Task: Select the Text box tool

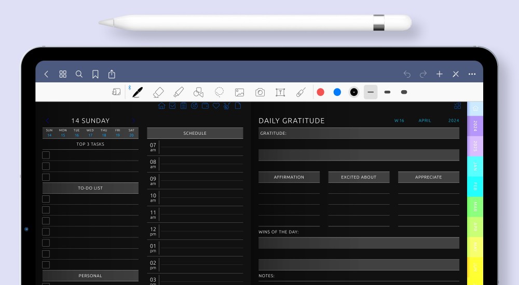Action: [280, 92]
